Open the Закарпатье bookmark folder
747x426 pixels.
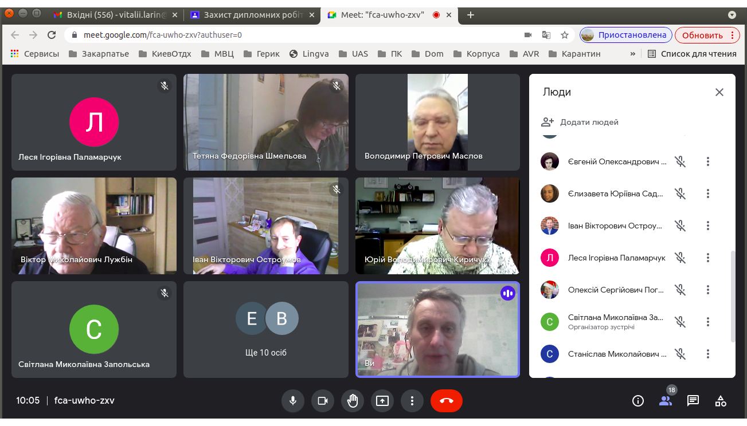99,54
